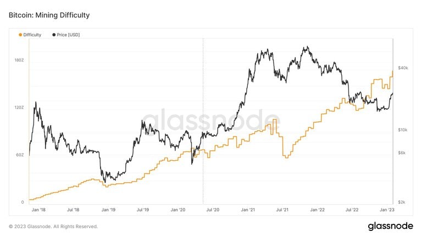This screenshot has width=422, height=237.
Task: Click the 180Z left axis label
Action: (19, 60)
